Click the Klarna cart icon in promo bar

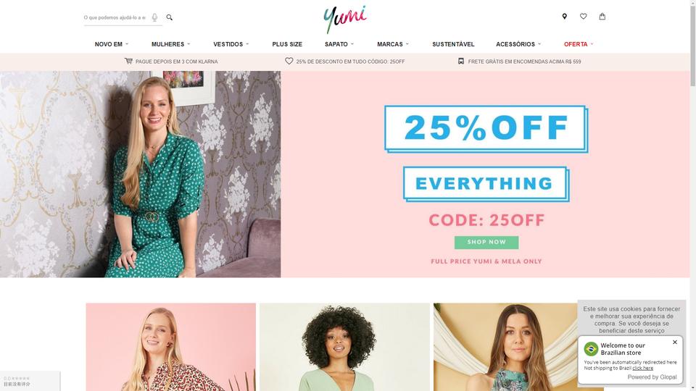click(129, 61)
